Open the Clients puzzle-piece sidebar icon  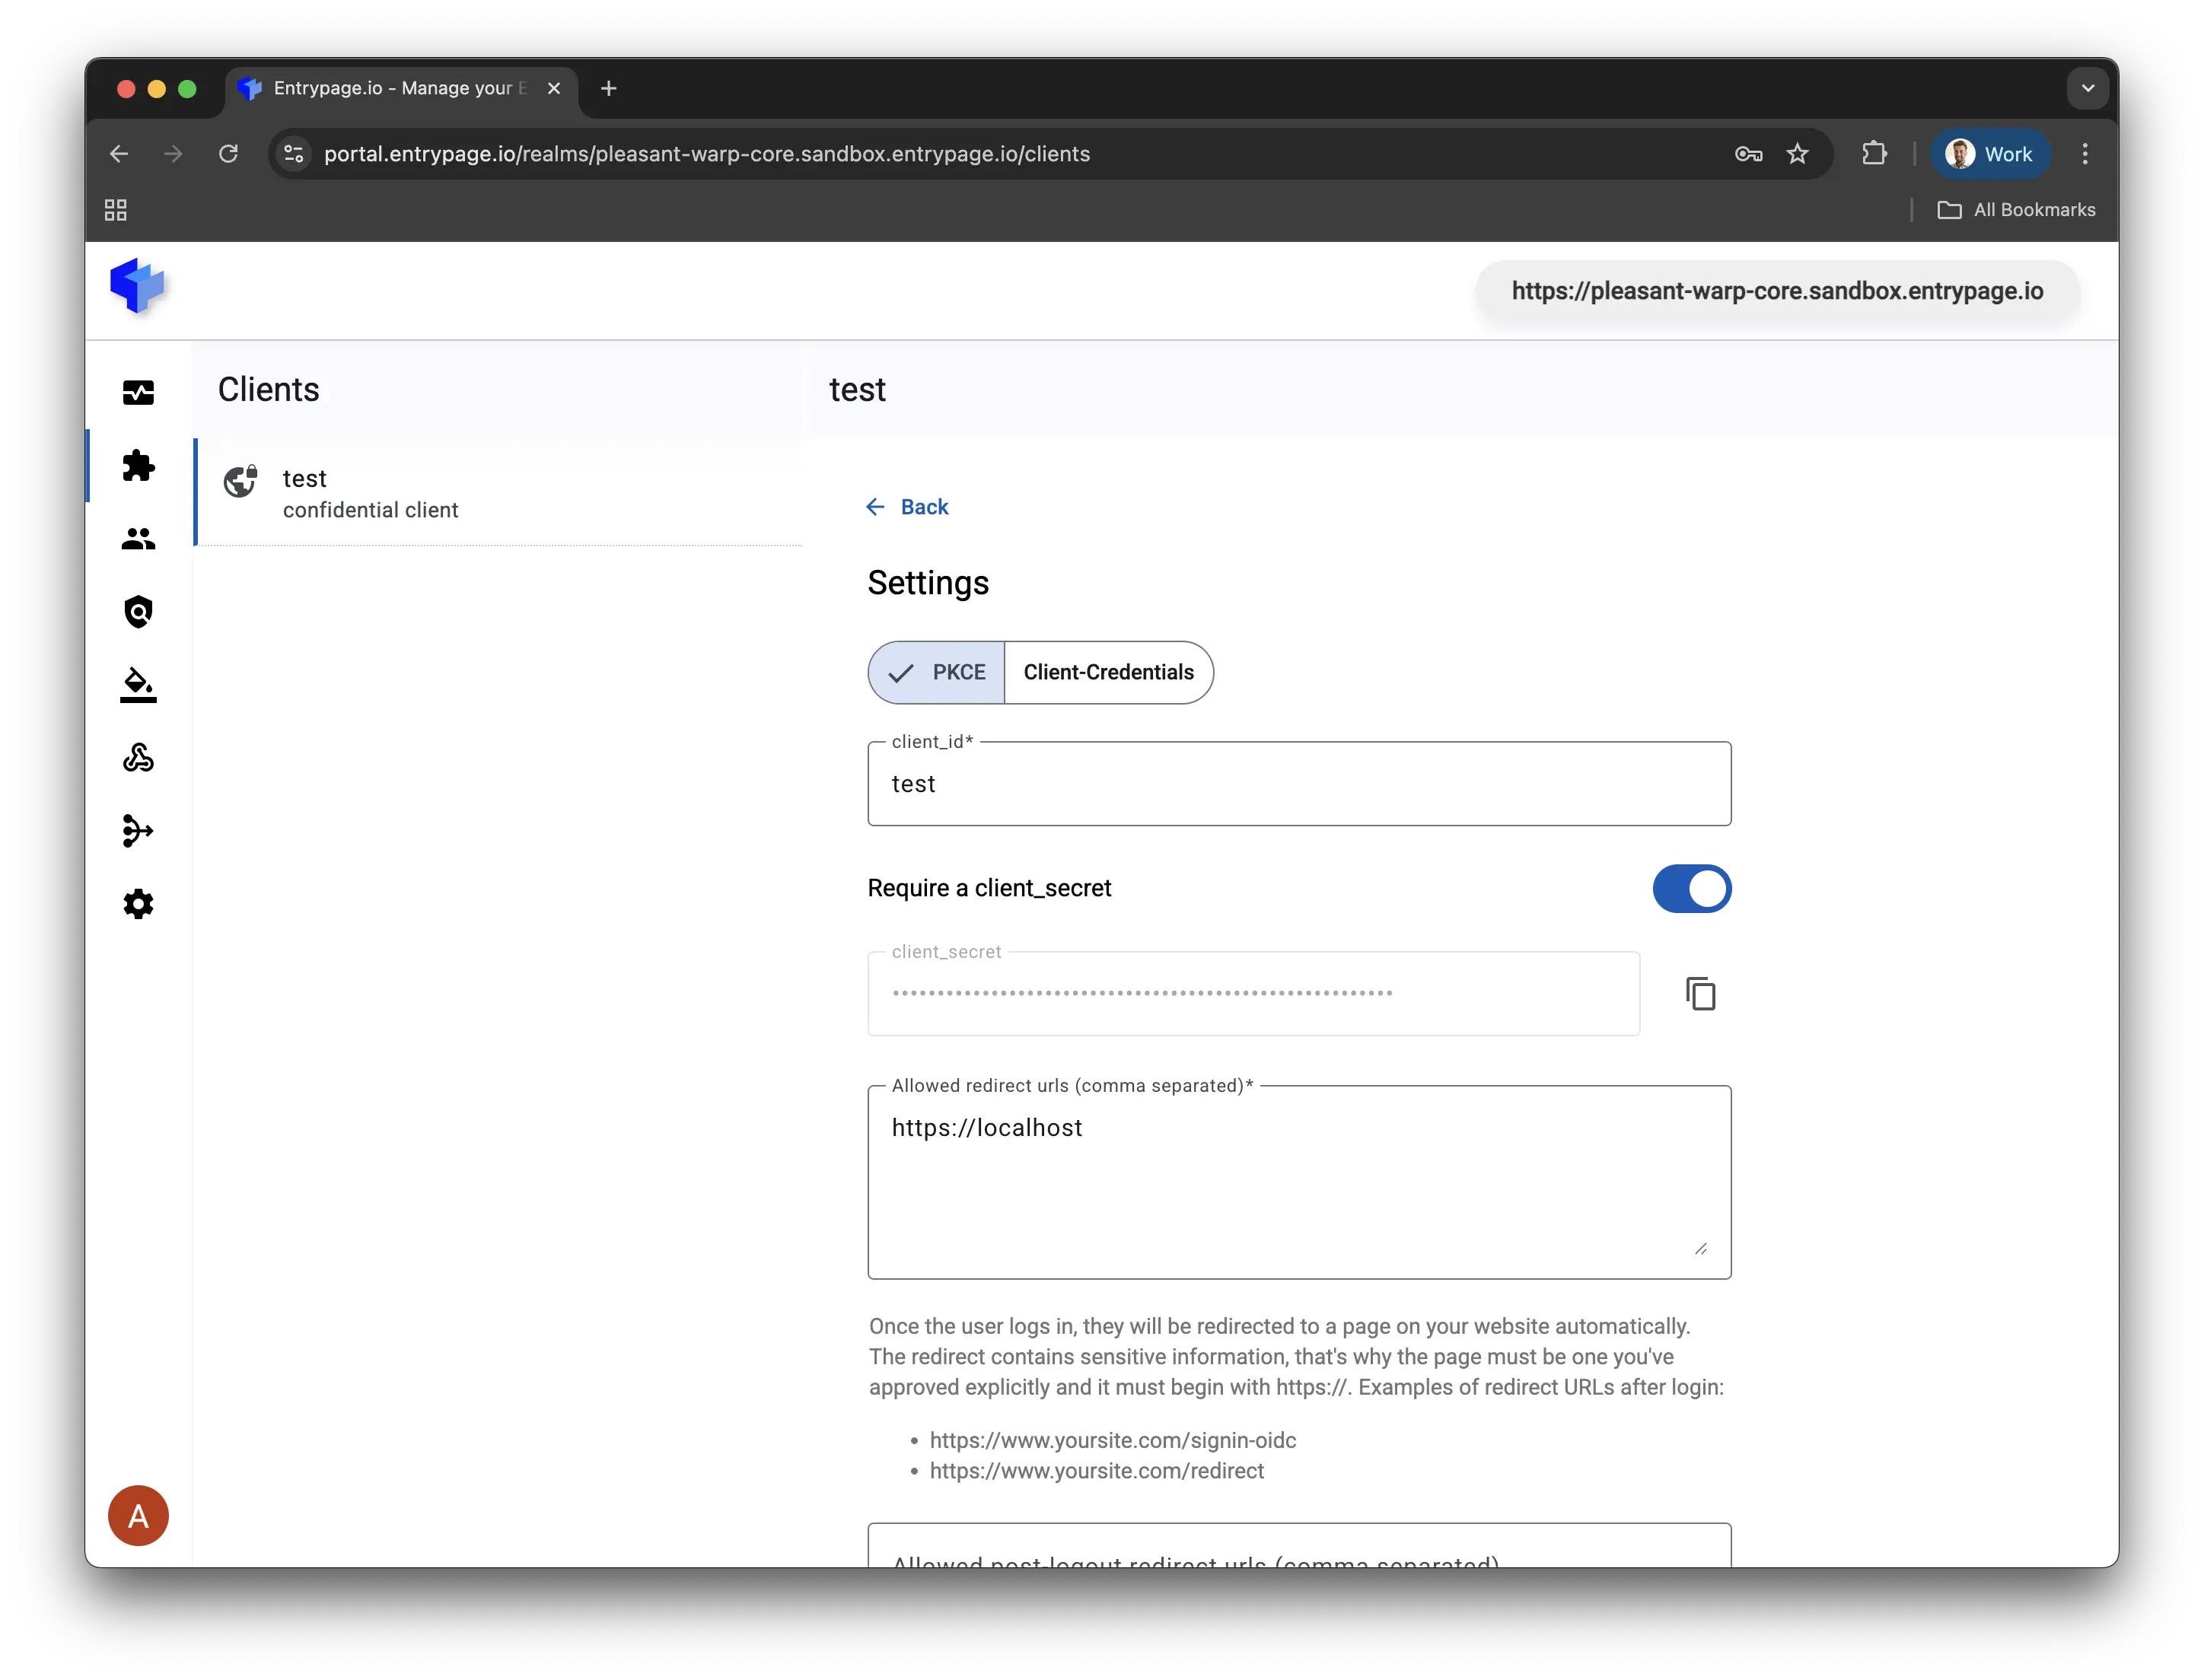[x=138, y=466]
